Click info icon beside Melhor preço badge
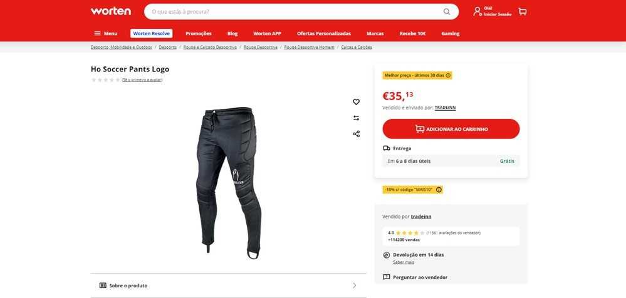 click(448, 75)
